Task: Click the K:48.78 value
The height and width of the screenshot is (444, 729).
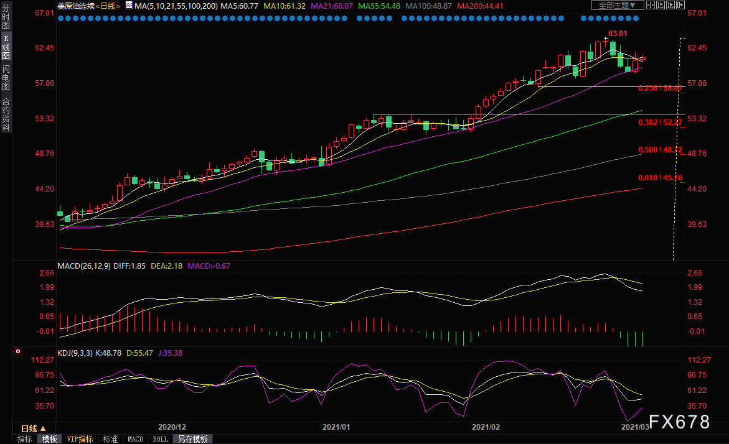Action: [108, 353]
